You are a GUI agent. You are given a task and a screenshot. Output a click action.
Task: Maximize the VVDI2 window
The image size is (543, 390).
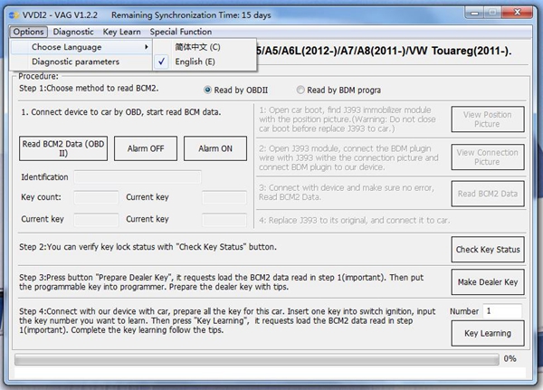[x=492, y=13]
